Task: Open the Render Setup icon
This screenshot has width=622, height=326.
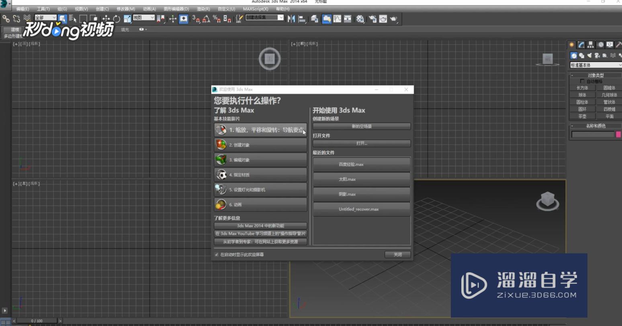Action: tap(372, 18)
